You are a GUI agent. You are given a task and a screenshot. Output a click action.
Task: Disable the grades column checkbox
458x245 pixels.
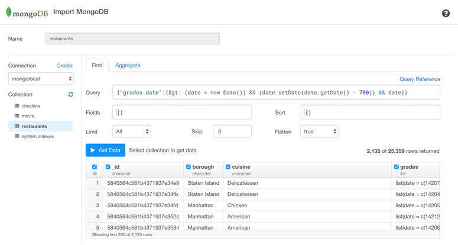[x=397, y=167]
